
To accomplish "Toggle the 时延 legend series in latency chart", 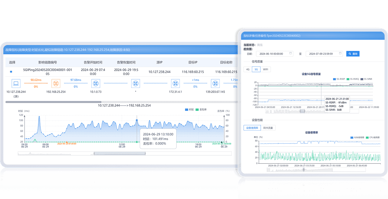I will click(189, 109).
